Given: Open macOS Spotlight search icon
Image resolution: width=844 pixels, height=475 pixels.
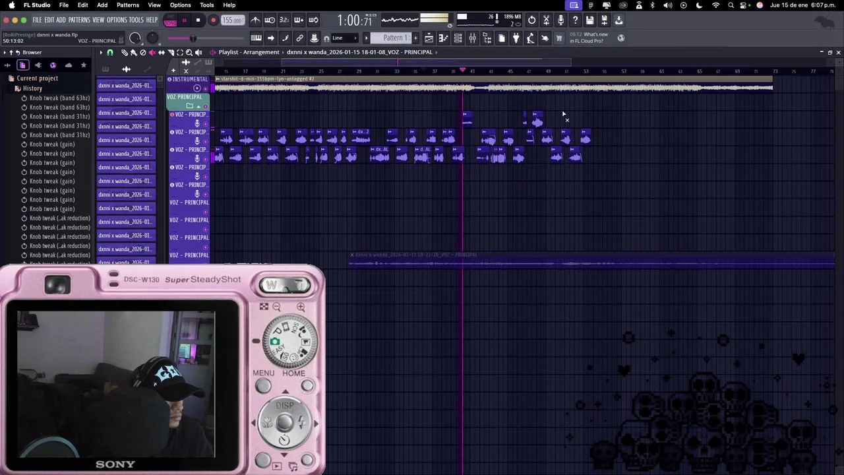Looking at the screenshot, I should pyautogui.click(x=731, y=5).
